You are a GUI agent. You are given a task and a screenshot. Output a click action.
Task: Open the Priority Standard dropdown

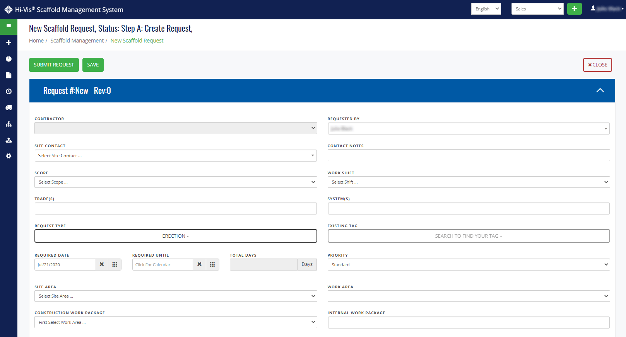(x=469, y=265)
